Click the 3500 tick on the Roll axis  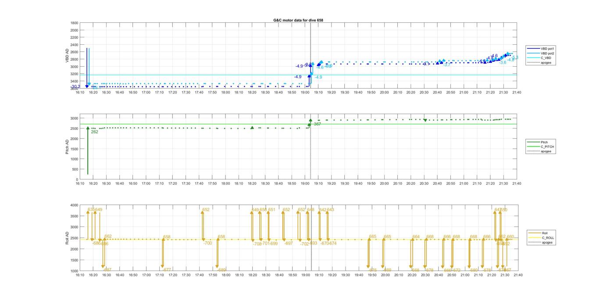[x=74, y=216]
